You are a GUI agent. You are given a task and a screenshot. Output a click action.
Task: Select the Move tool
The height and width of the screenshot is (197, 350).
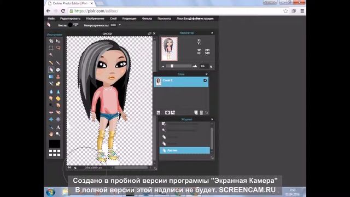(58, 41)
